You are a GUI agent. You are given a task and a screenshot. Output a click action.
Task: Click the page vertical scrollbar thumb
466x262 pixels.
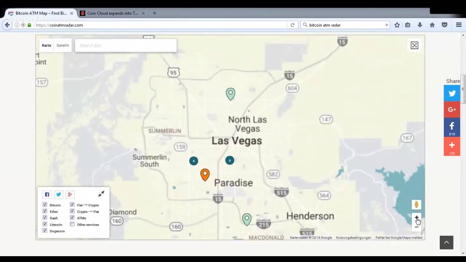[463, 89]
